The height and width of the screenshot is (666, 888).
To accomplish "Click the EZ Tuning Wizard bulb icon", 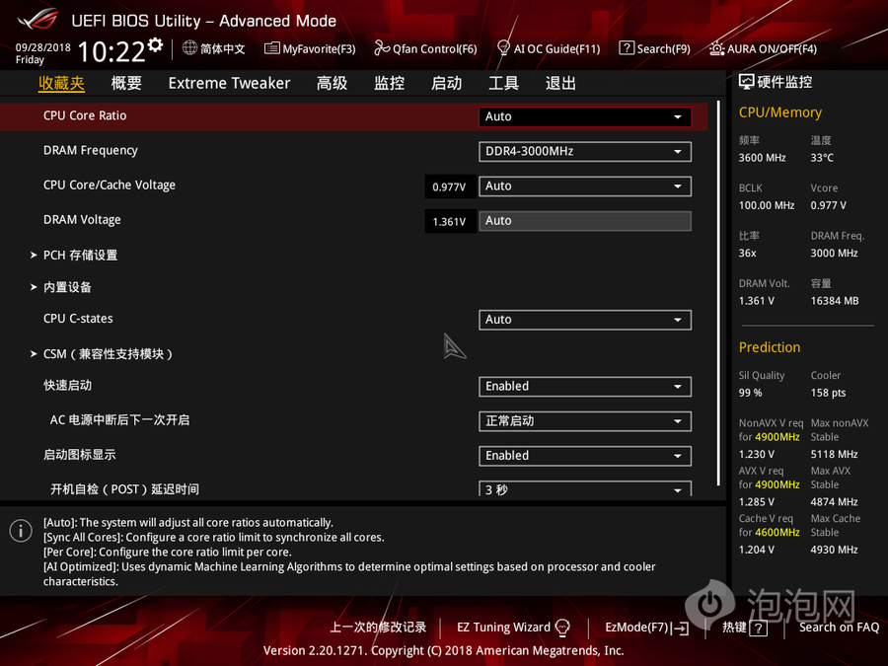I will pyautogui.click(x=563, y=628).
